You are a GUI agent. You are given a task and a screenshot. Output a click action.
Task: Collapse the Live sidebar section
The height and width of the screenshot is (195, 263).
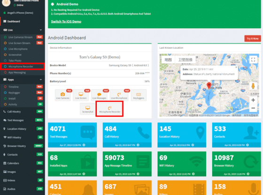23,30
